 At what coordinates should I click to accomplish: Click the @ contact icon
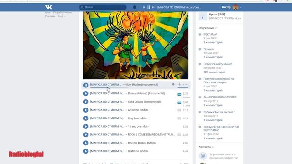coord(203,156)
